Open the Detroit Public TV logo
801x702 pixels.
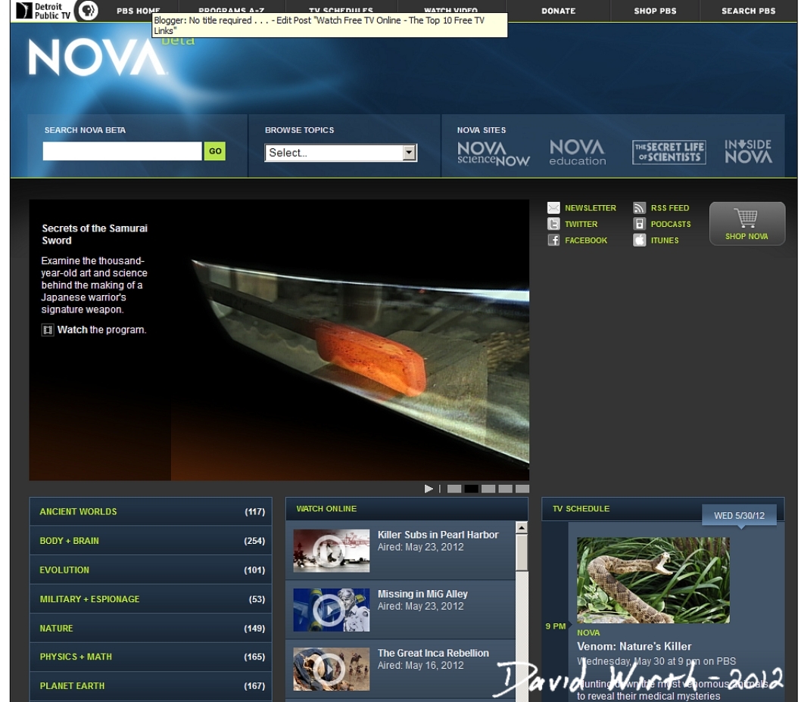[43, 11]
